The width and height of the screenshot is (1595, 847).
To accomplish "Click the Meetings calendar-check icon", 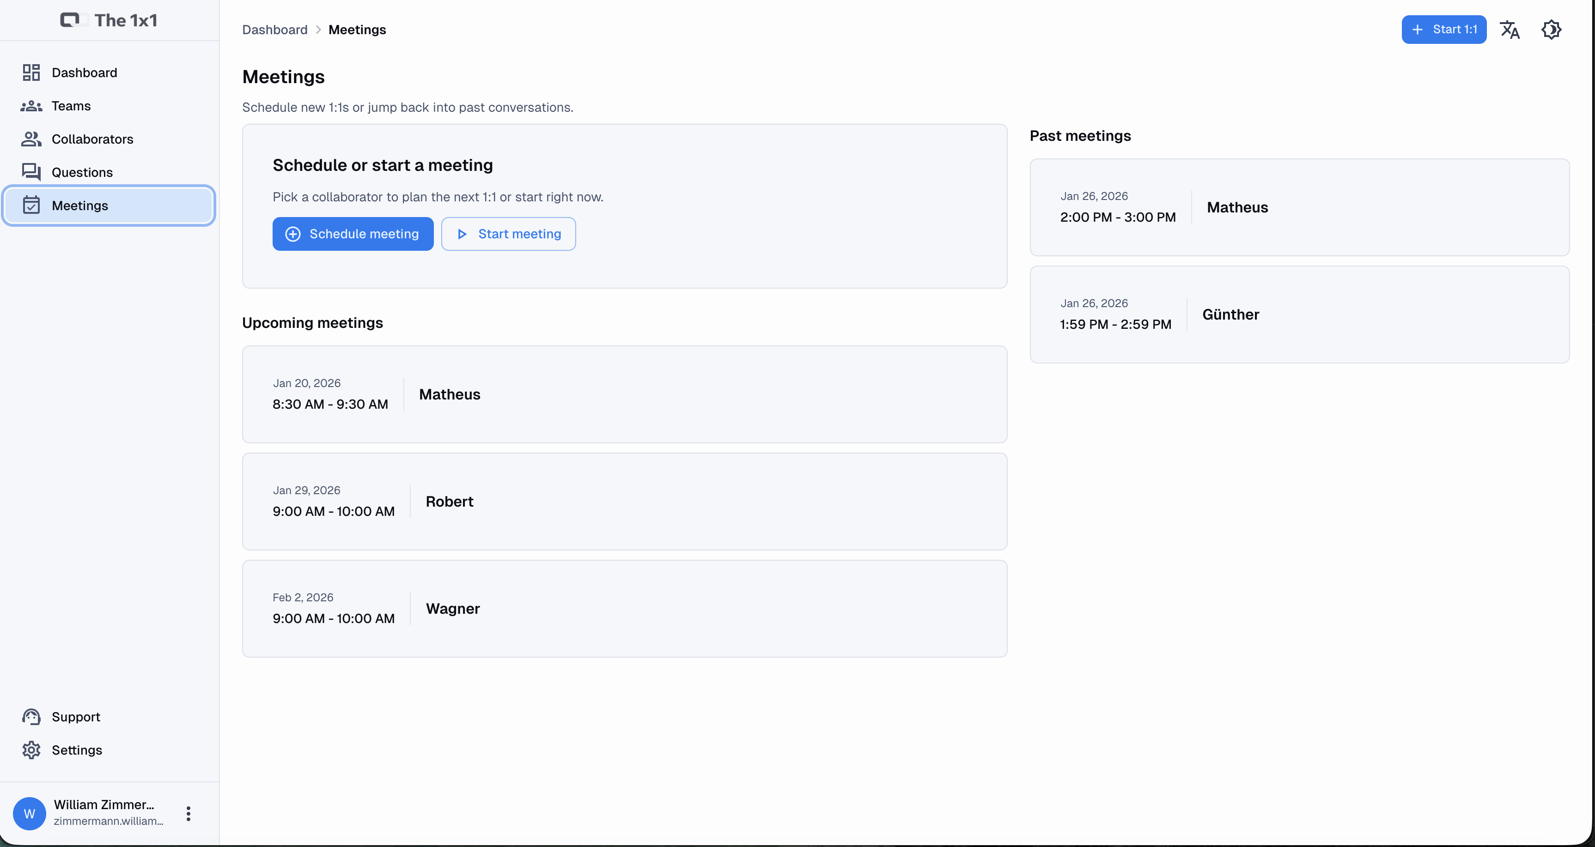I will 31,206.
